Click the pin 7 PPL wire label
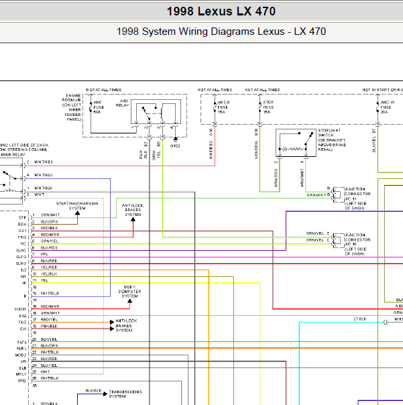403x405 pixels. click(x=44, y=254)
